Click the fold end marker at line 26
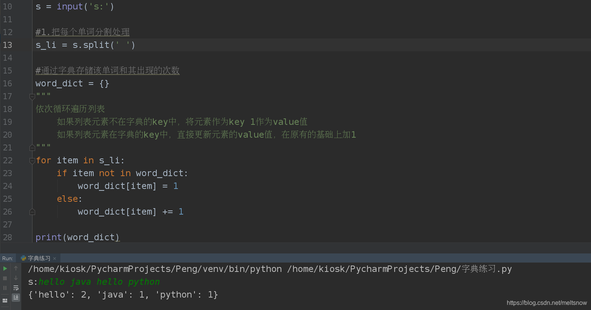 point(32,212)
